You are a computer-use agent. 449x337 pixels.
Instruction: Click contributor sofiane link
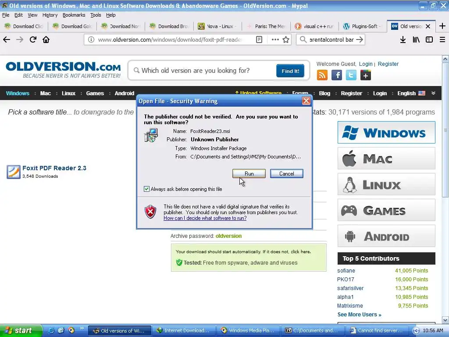point(346,270)
